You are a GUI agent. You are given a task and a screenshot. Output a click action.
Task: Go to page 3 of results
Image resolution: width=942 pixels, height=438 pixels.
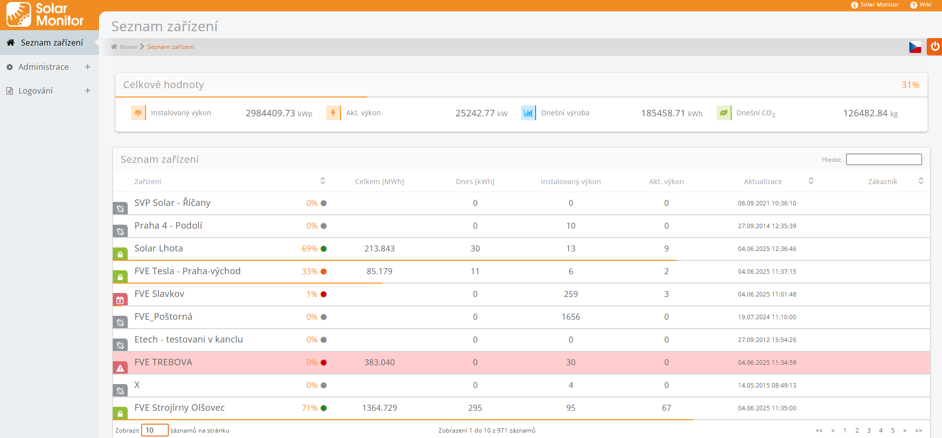tap(869, 431)
